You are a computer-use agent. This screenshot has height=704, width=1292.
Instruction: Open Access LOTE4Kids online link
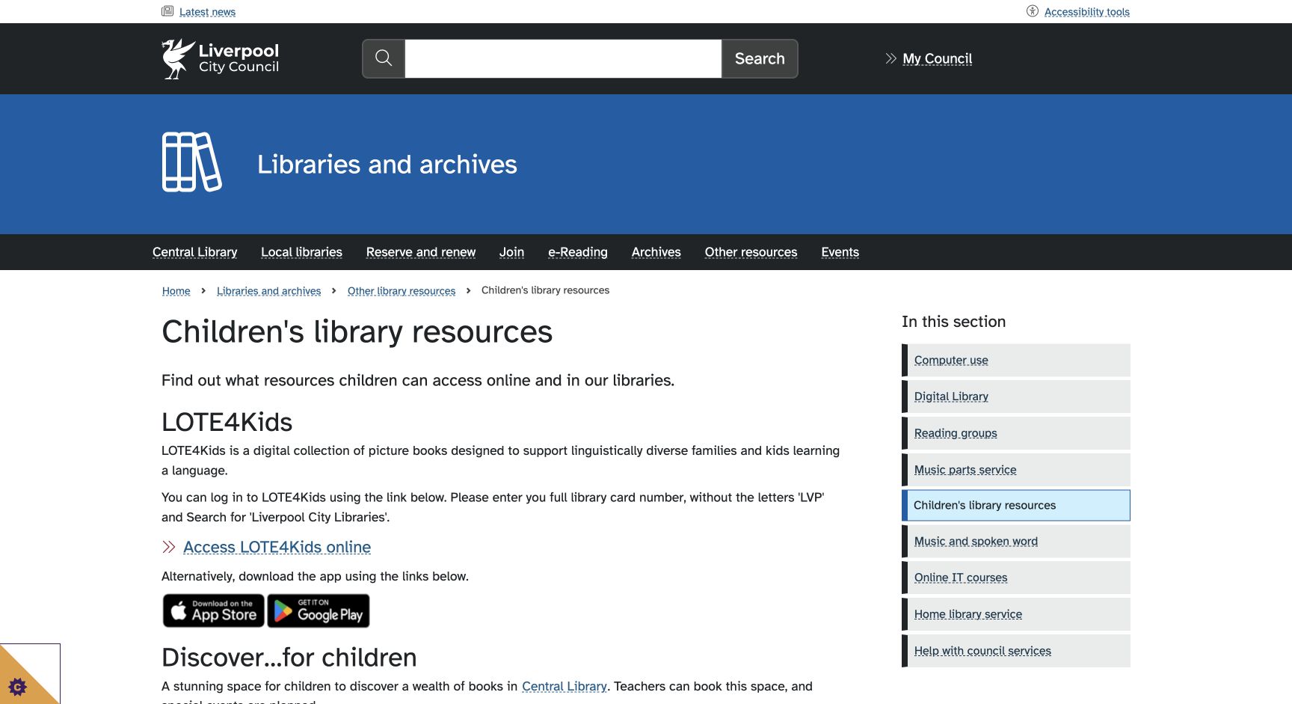click(277, 547)
